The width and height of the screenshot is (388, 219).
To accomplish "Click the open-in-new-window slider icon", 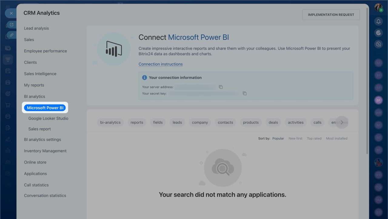I will point(12,25).
